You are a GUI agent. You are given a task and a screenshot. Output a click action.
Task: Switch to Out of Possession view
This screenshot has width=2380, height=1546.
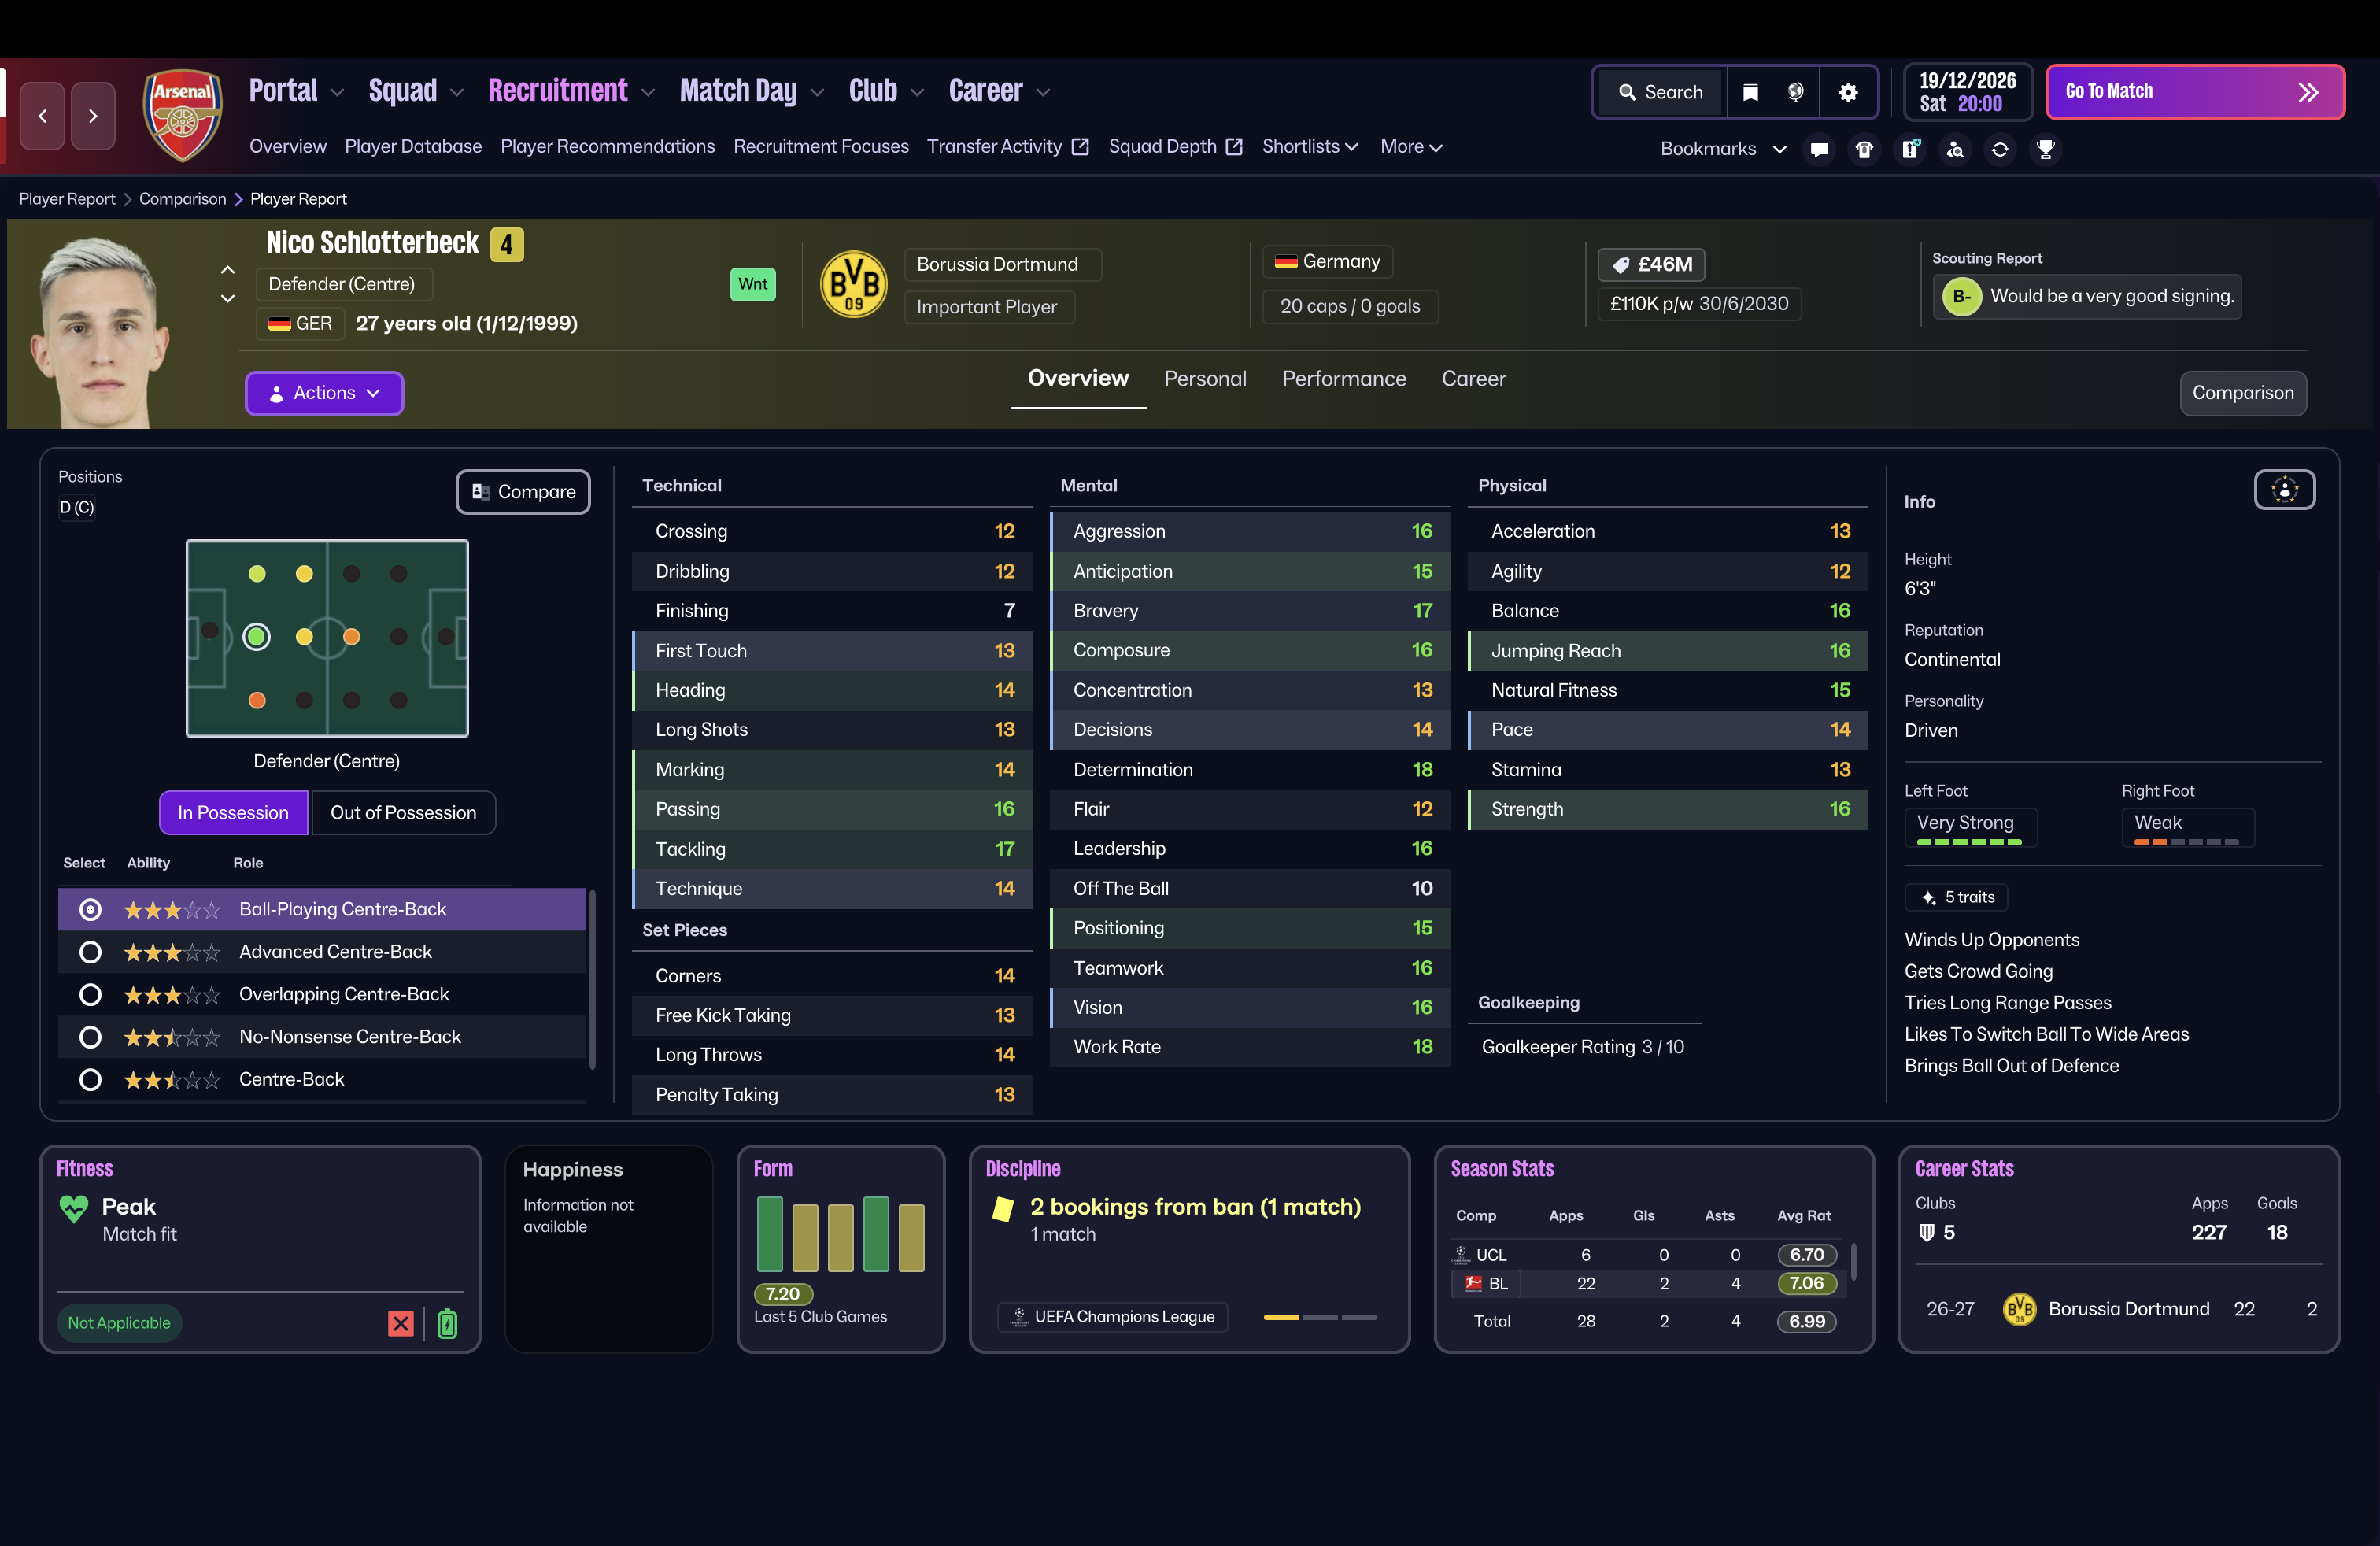(x=403, y=812)
